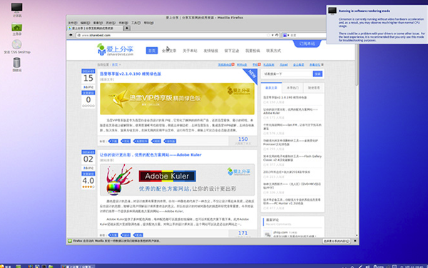The width and height of the screenshot is (428, 268).
Task: Select the third sidebar tab
Action: [x=314, y=88]
